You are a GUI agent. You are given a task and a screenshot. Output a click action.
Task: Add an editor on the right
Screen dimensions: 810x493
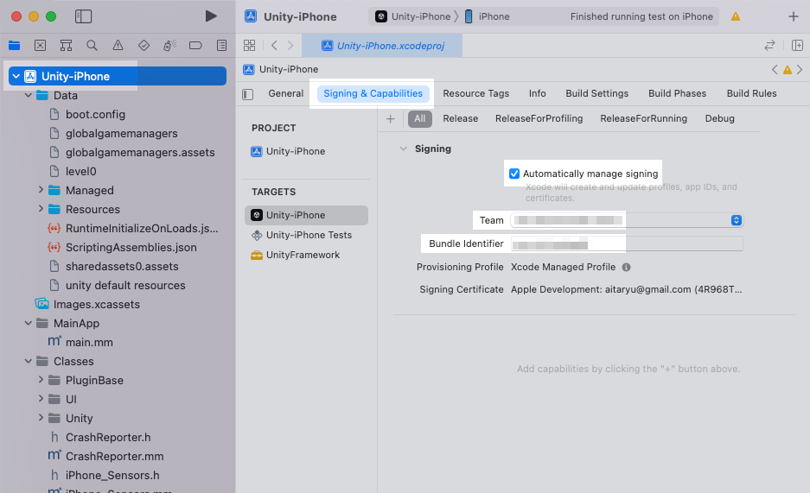pos(797,46)
